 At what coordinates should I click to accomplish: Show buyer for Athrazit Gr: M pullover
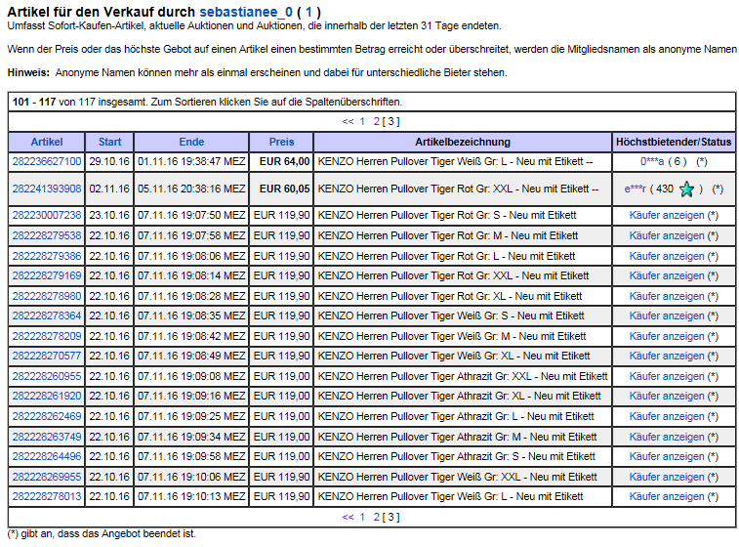667,438
